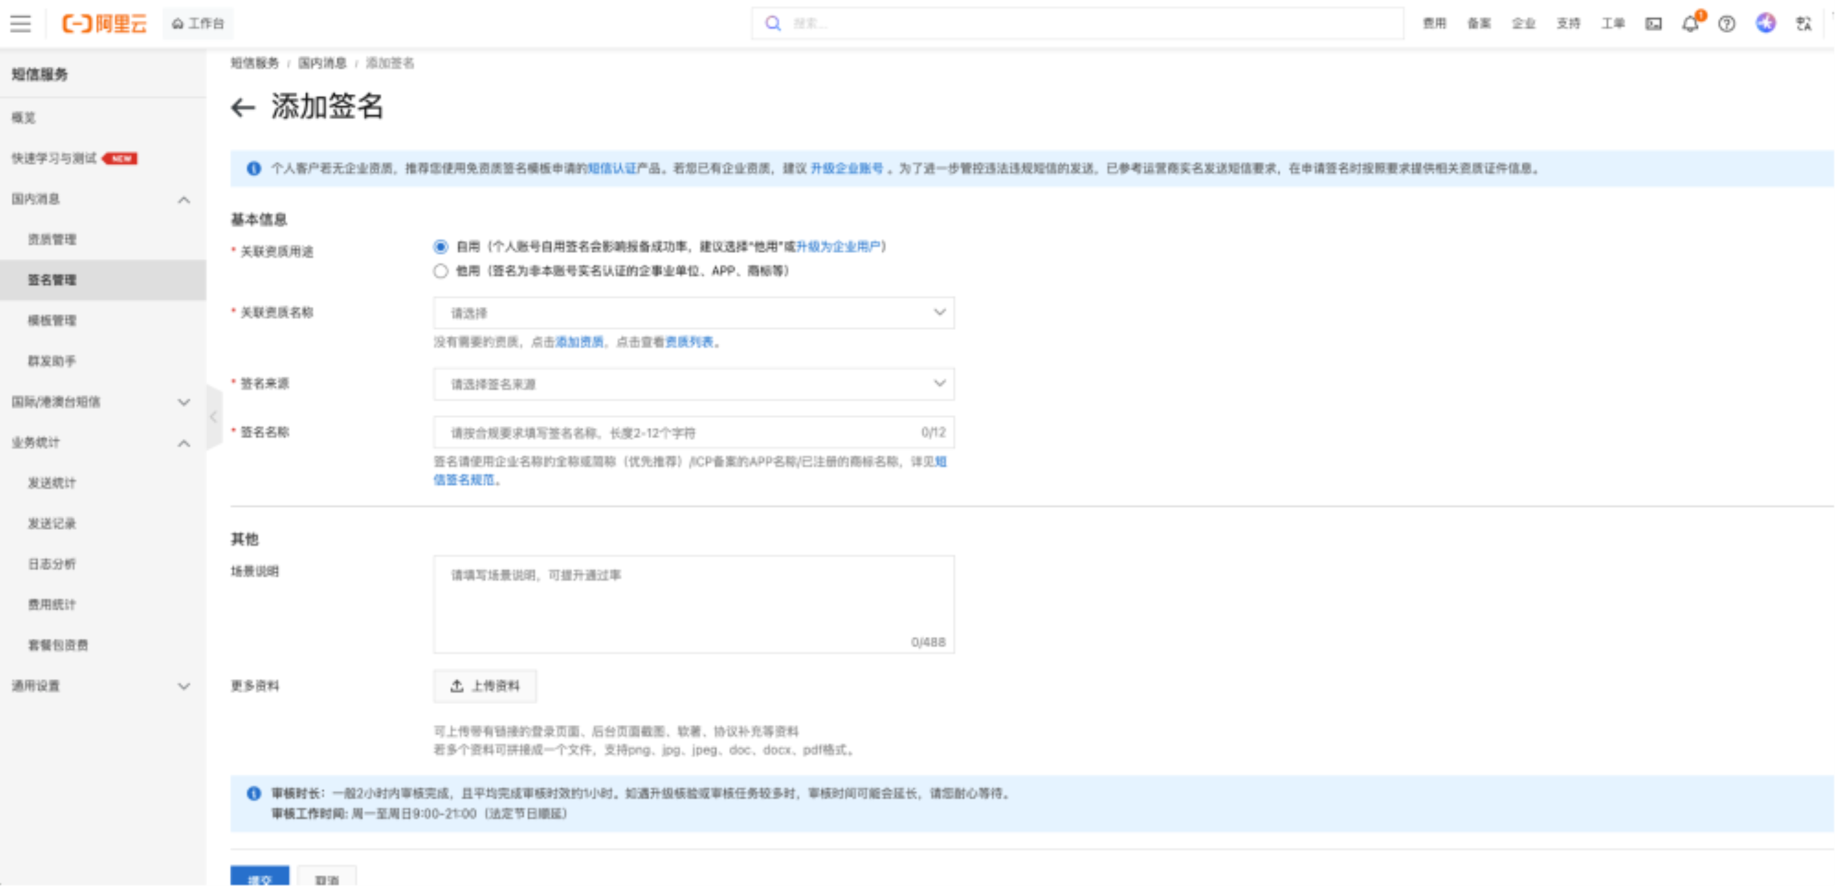Click the 添加资质 link
Image resolution: width=1835 pixels, height=886 pixels.
tap(579, 342)
